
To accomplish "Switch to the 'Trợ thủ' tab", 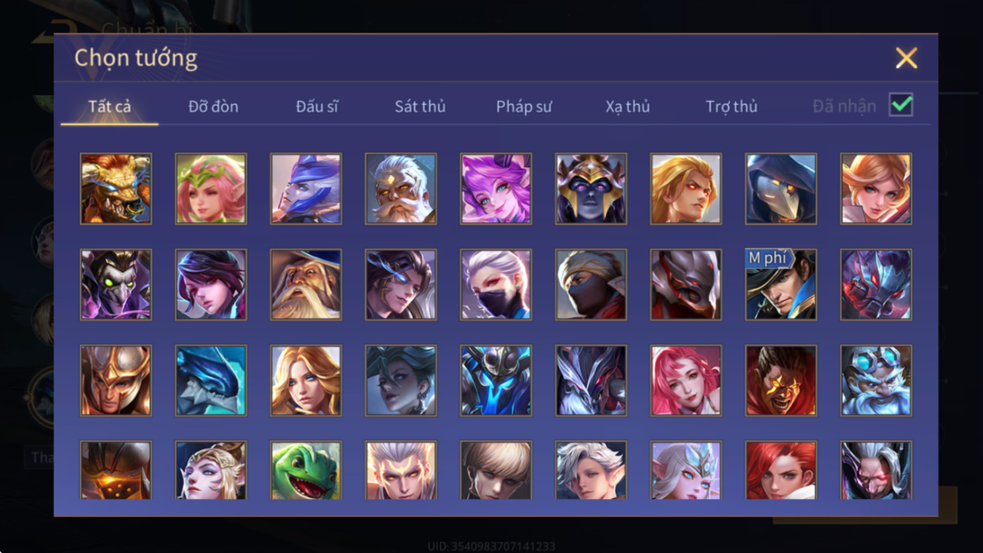I will point(731,106).
